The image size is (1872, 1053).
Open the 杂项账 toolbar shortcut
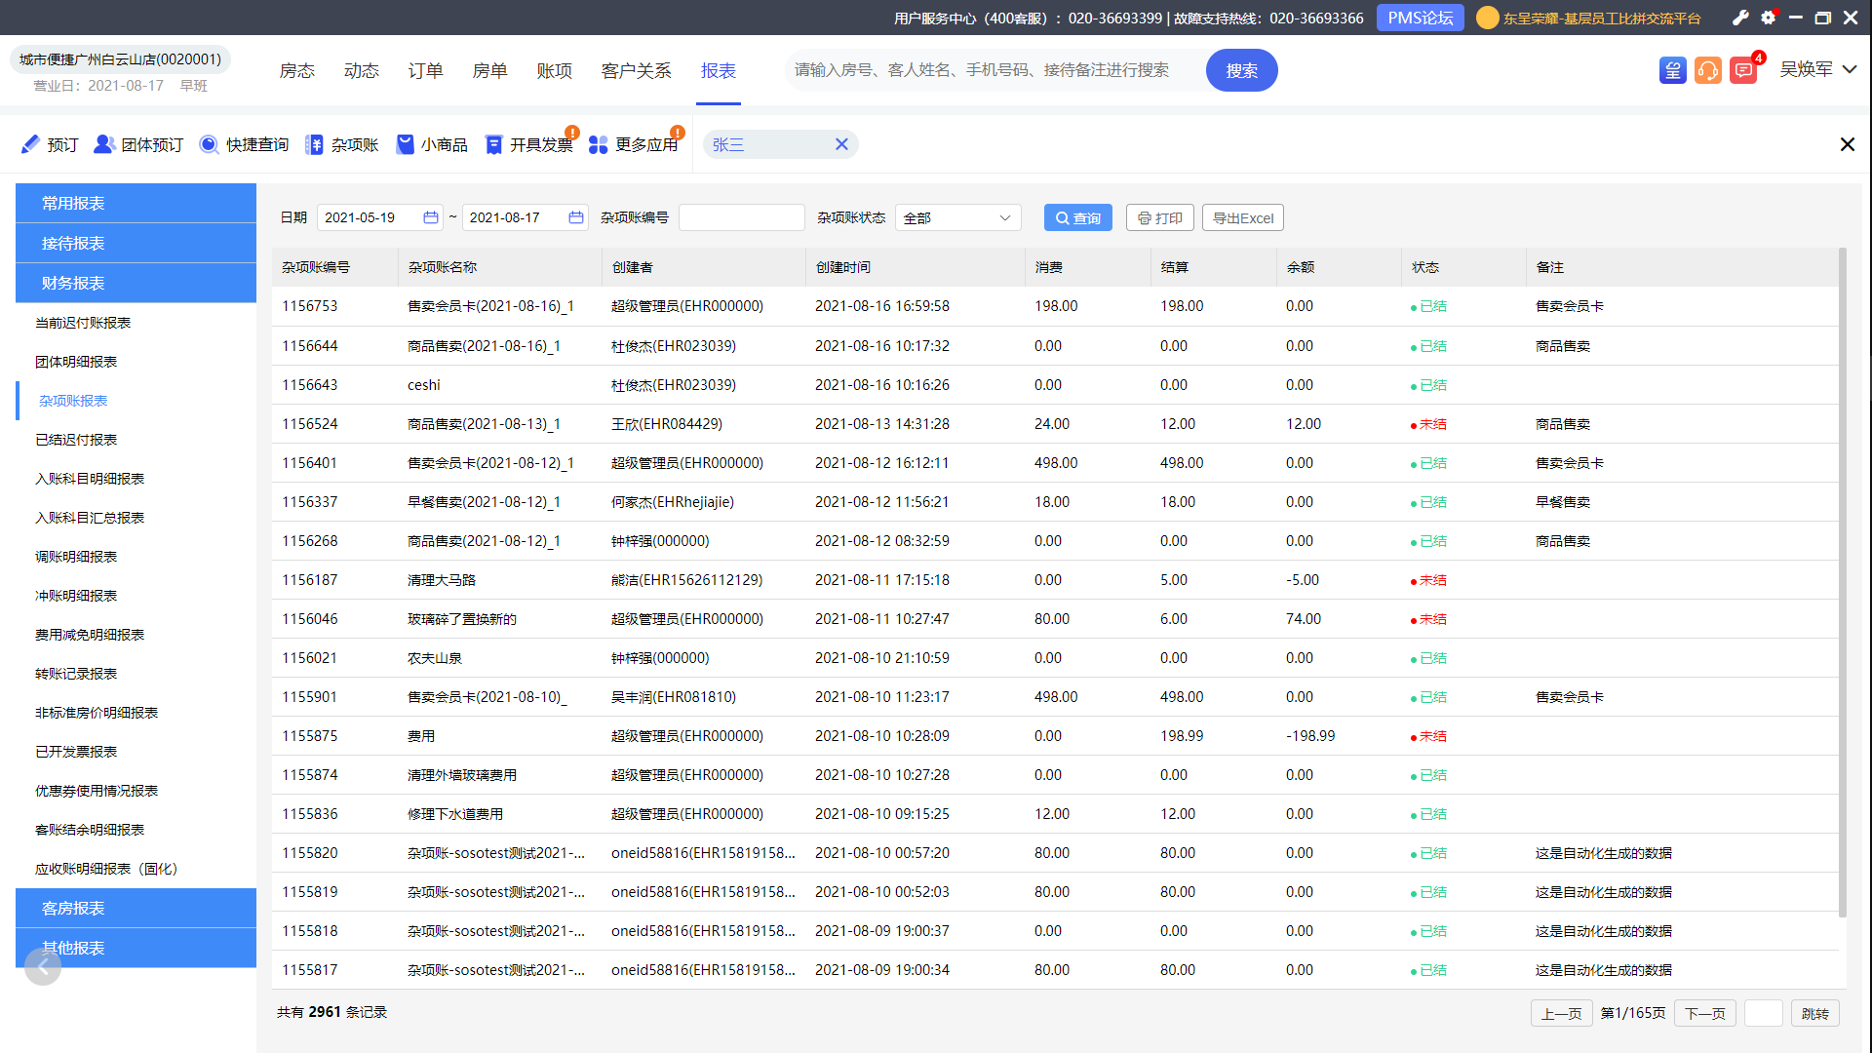[x=341, y=144]
